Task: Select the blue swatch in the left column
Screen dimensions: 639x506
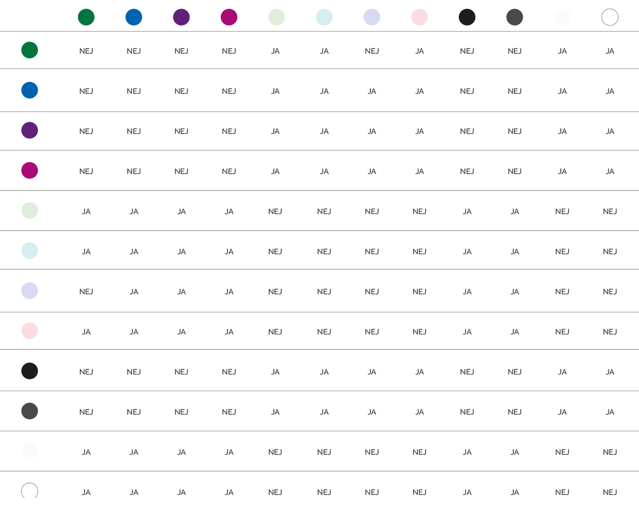Action: point(30,90)
